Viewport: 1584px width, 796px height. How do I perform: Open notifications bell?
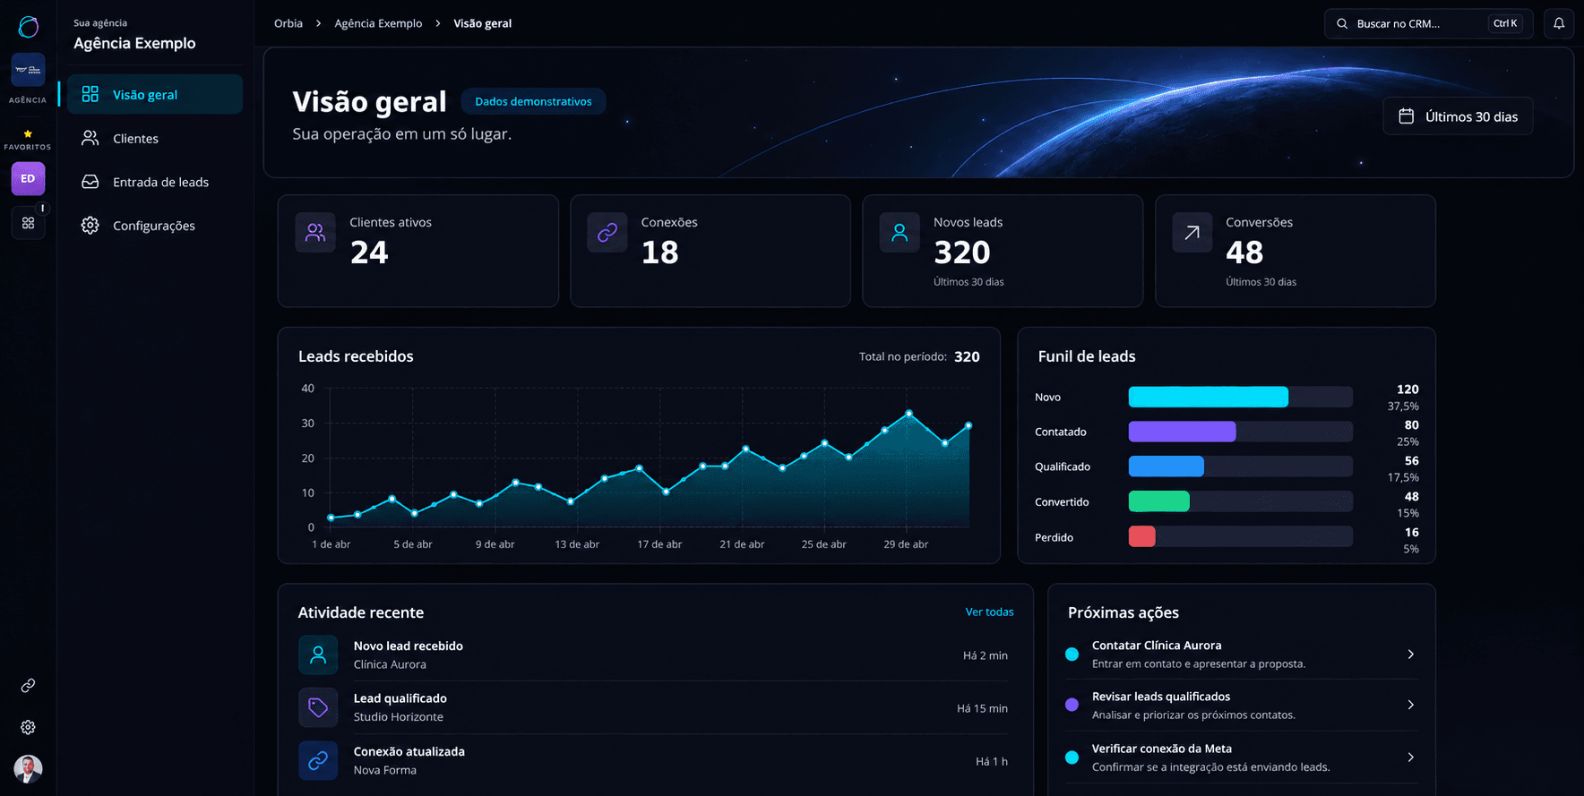point(1559,23)
